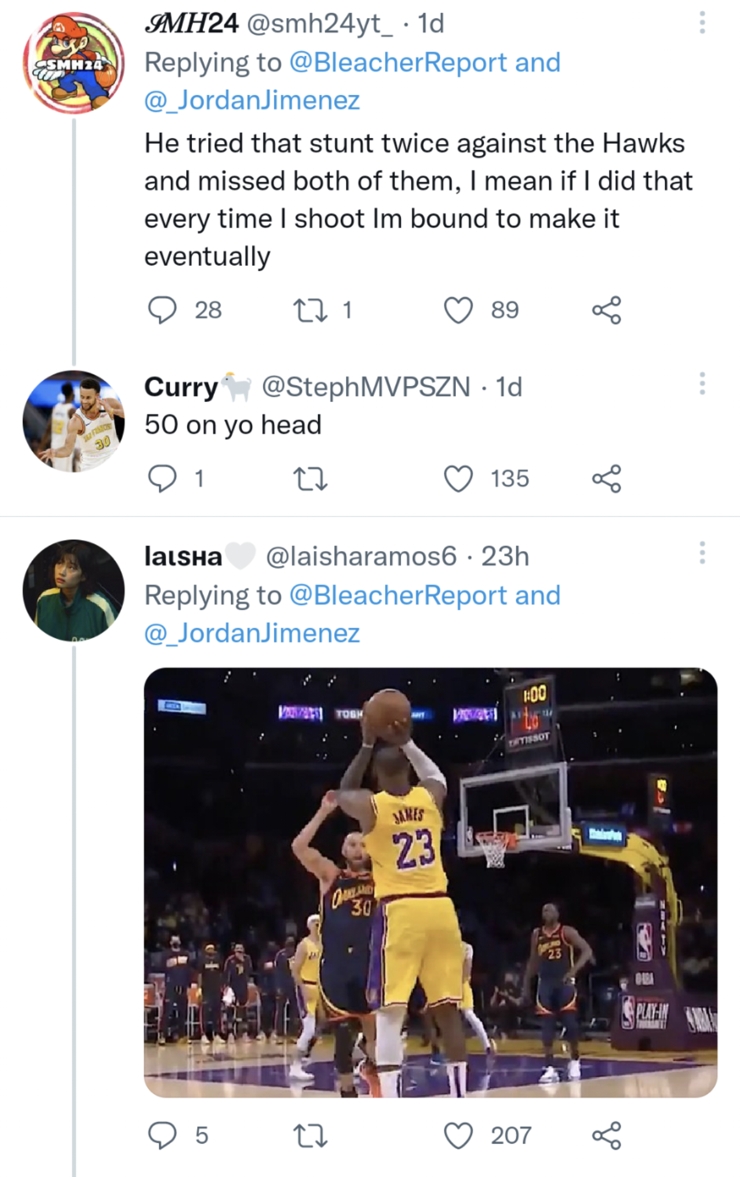Screen dimensions: 740x1177
Task: Reply to the "50 on yo head" tweet
Action: [162, 479]
